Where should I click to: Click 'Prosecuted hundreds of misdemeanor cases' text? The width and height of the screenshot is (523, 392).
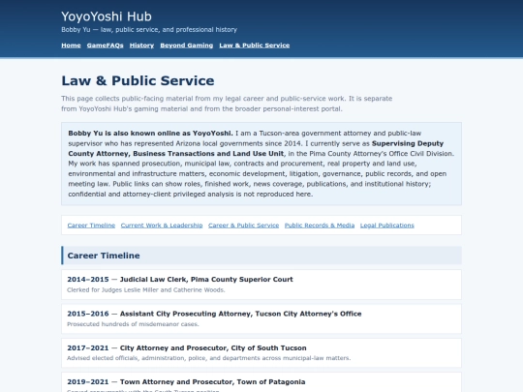coord(133,324)
